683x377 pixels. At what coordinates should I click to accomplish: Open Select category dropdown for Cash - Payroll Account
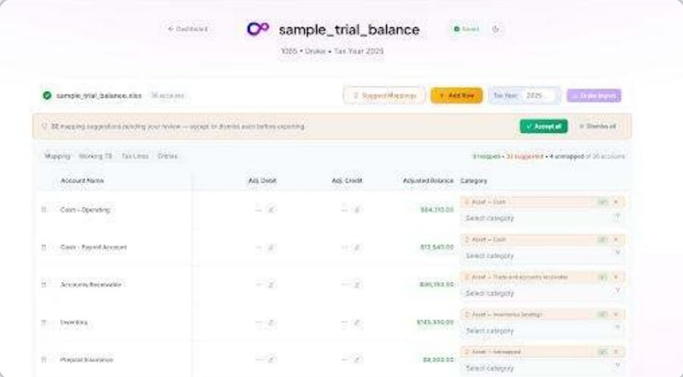click(543, 255)
